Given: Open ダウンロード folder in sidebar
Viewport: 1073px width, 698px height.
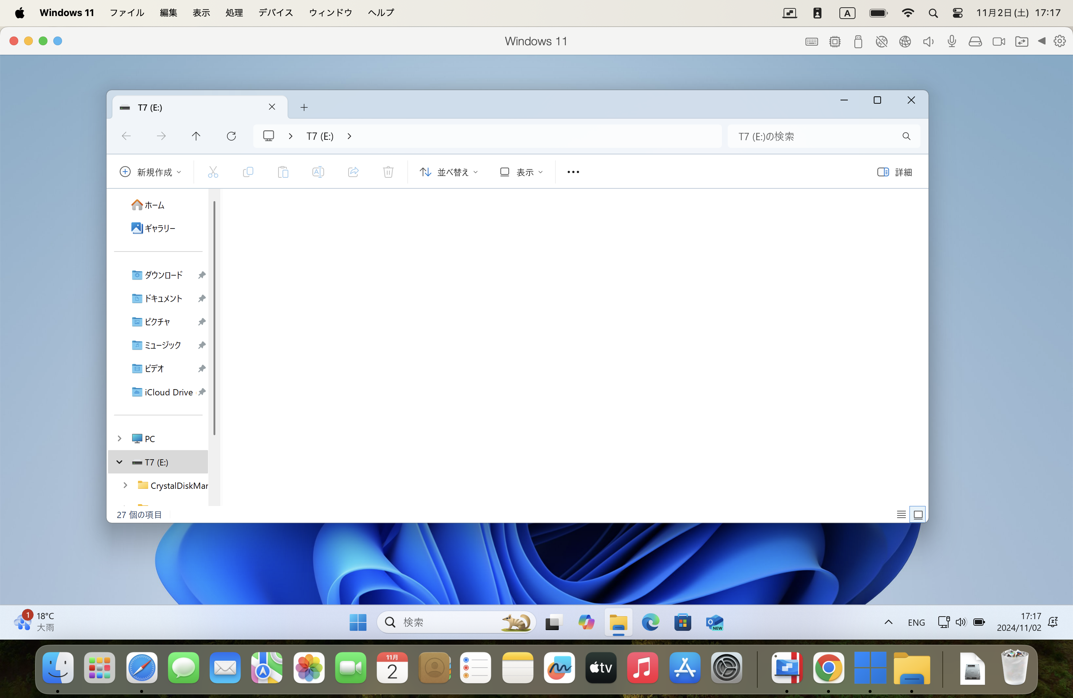Looking at the screenshot, I should coord(163,275).
